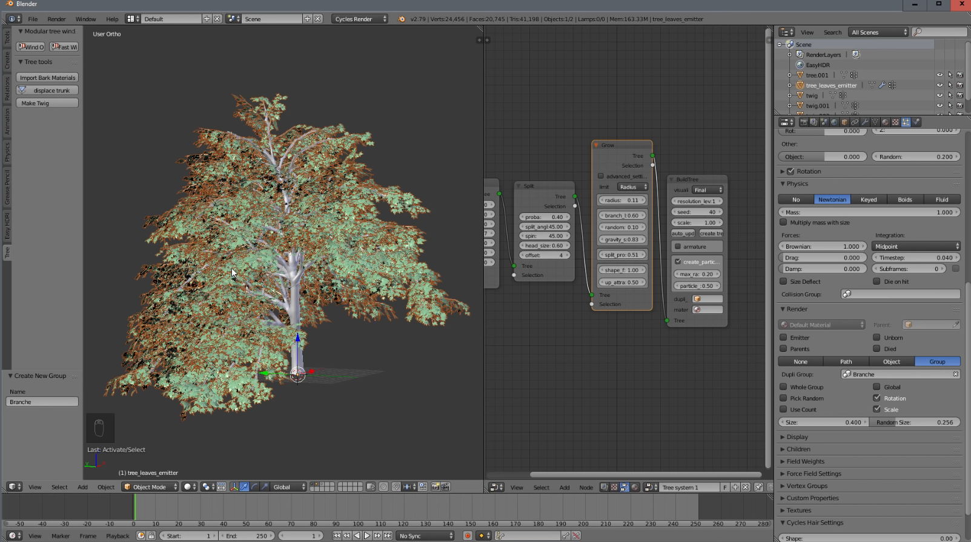Open the Object Data tab triangle icon
Image resolution: width=971 pixels, height=542 pixels.
click(x=875, y=122)
